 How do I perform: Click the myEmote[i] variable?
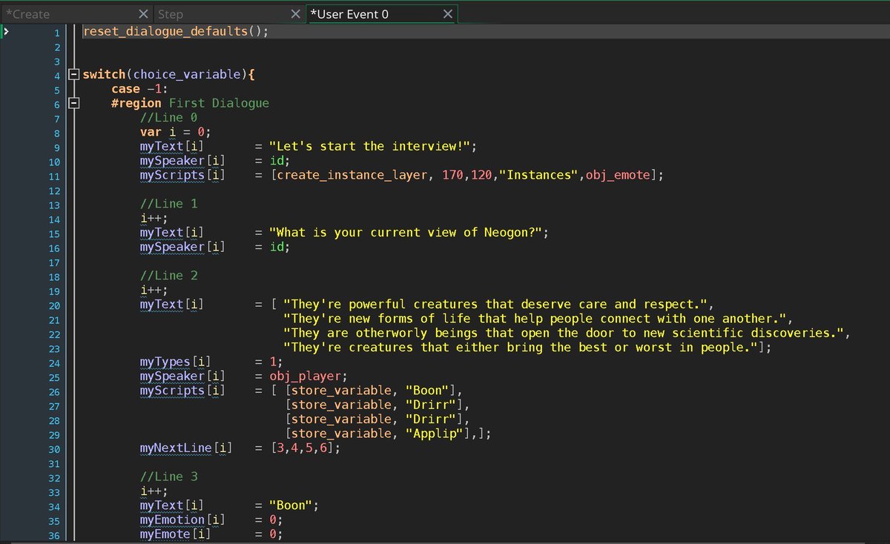(176, 534)
